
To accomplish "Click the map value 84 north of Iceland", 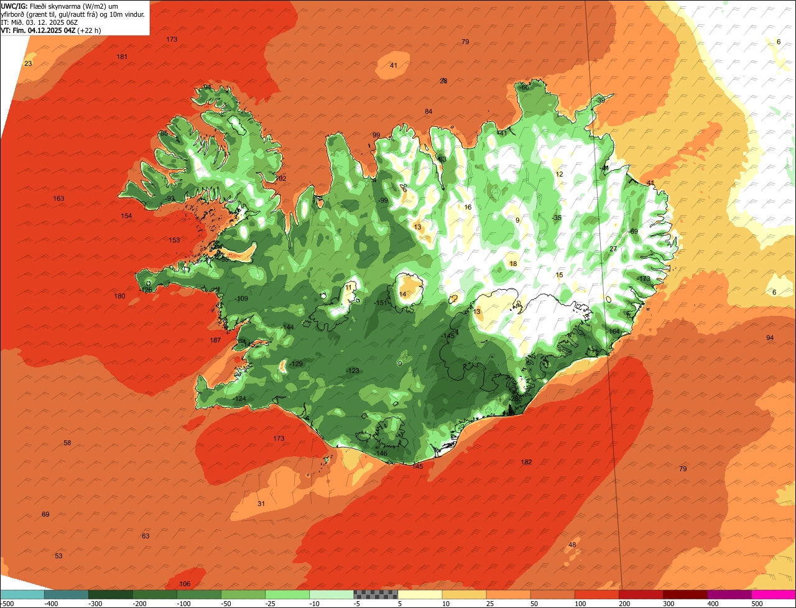I will tap(428, 112).
